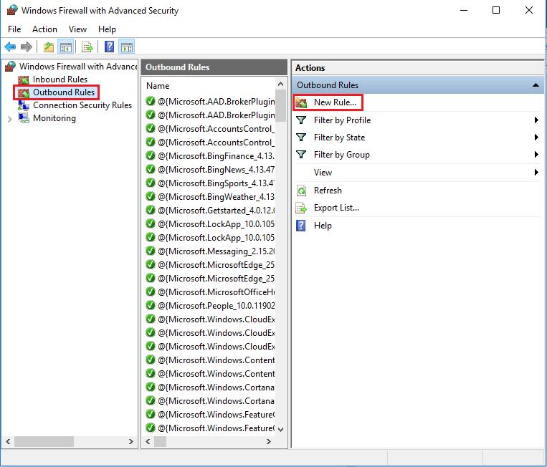547x467 pixels.
Task: Click tree pane horizontal scrollbar right arrow
Action: (x=130, y=441)
